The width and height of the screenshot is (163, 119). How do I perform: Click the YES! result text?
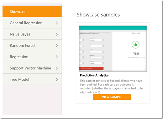click(136, 54)
